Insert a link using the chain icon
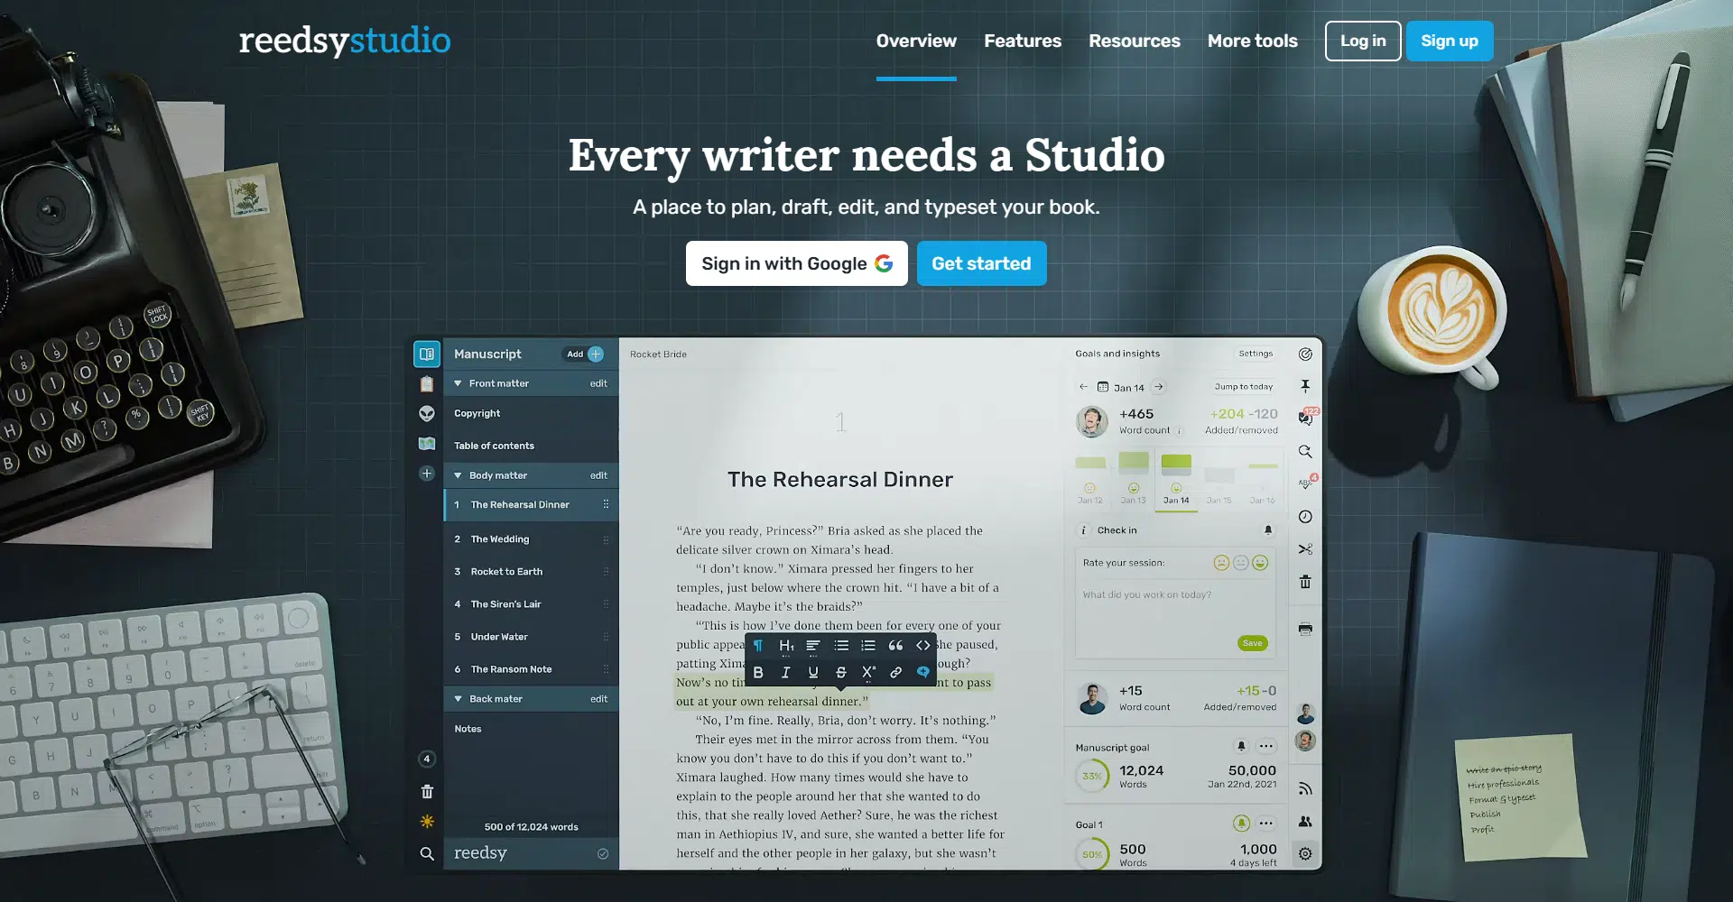The height and width of the screenshot is (902, 1733). click(x=895, y=672)
